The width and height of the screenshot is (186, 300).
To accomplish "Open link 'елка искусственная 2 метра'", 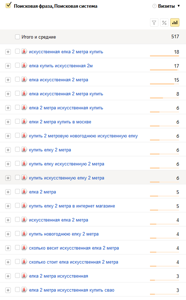I will (59, 80).
